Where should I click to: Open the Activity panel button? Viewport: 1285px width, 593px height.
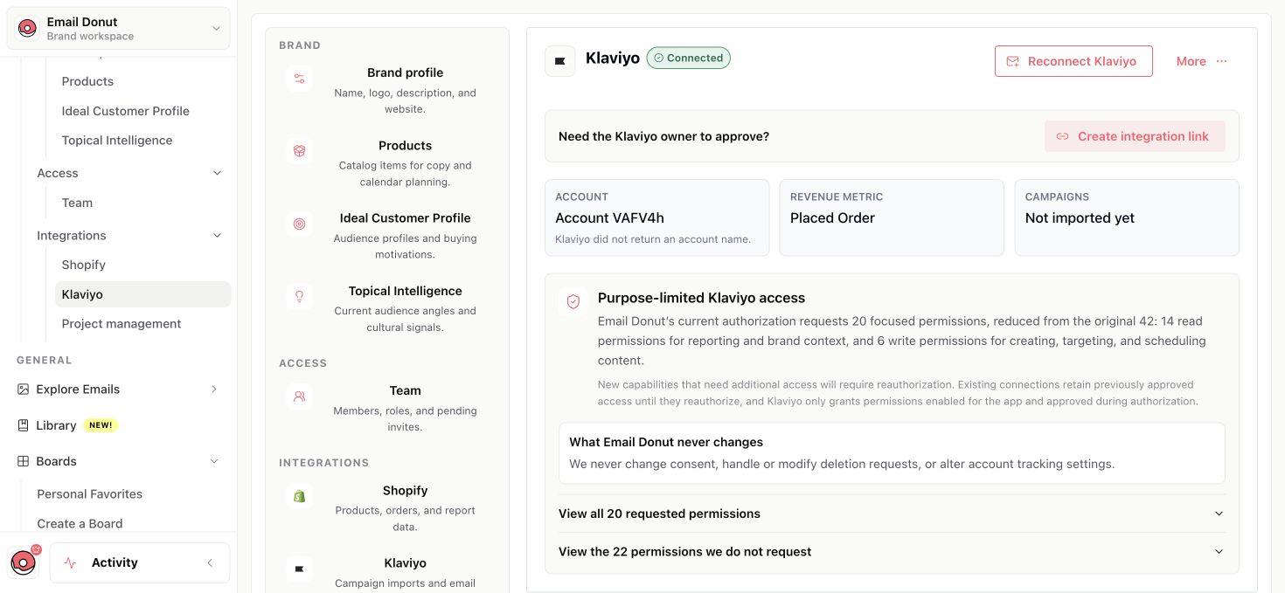click(x=140, y=563)
